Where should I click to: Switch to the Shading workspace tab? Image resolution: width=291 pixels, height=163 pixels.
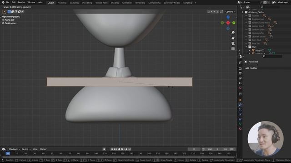(x=115, y=3)
